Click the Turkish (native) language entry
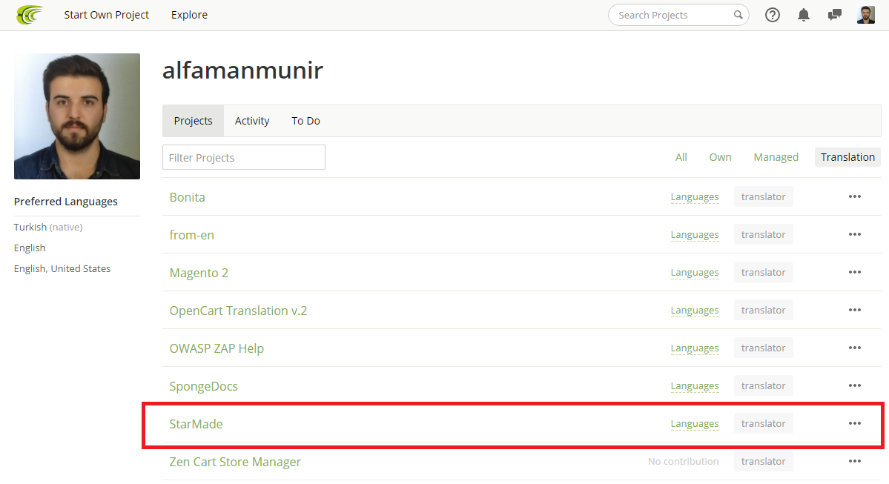Image resolution: width=889 pixels, height=484 pixels. [48, 227]
